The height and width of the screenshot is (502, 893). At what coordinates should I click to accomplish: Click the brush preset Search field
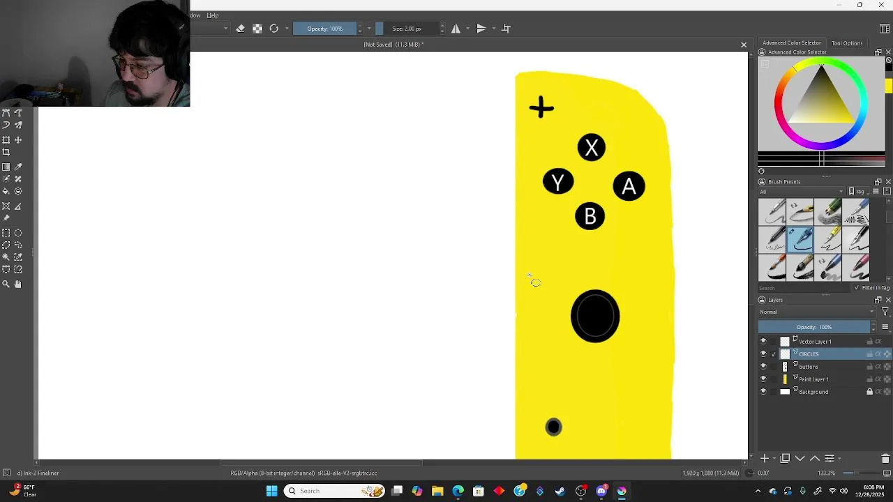pos(804,288)
